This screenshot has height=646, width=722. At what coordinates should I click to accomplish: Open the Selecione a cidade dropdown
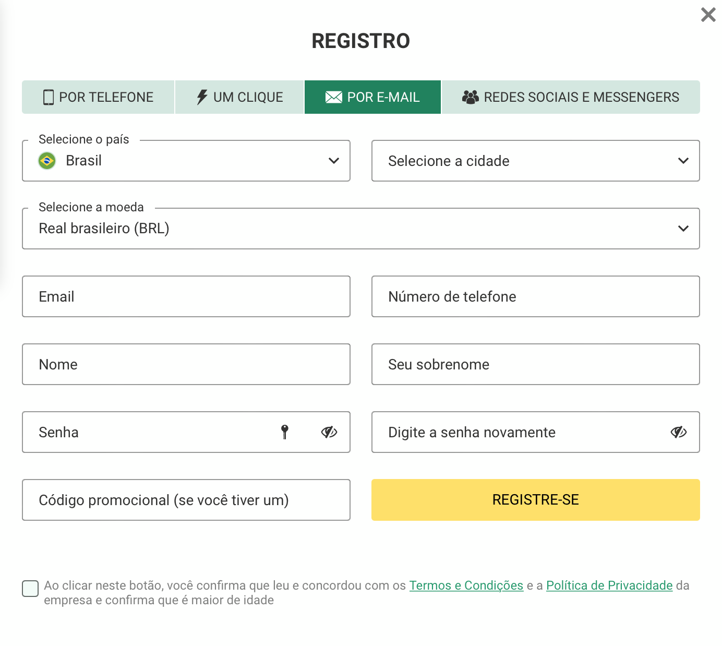click(536, 161)
